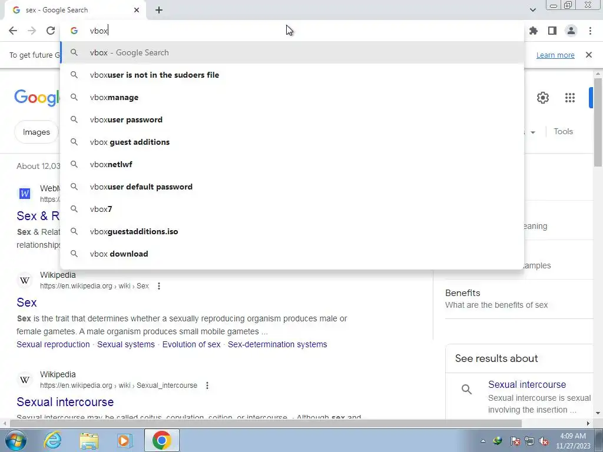Open the Wikipedia 'Sex' result title
The width and height of the screenshot is (603, 452).
[26, 303]
